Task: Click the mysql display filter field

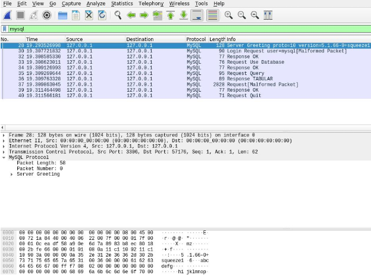Action: pos(178,29)
